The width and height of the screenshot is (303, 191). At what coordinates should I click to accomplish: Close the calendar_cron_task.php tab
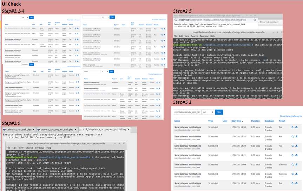click(x=33, y=130)
